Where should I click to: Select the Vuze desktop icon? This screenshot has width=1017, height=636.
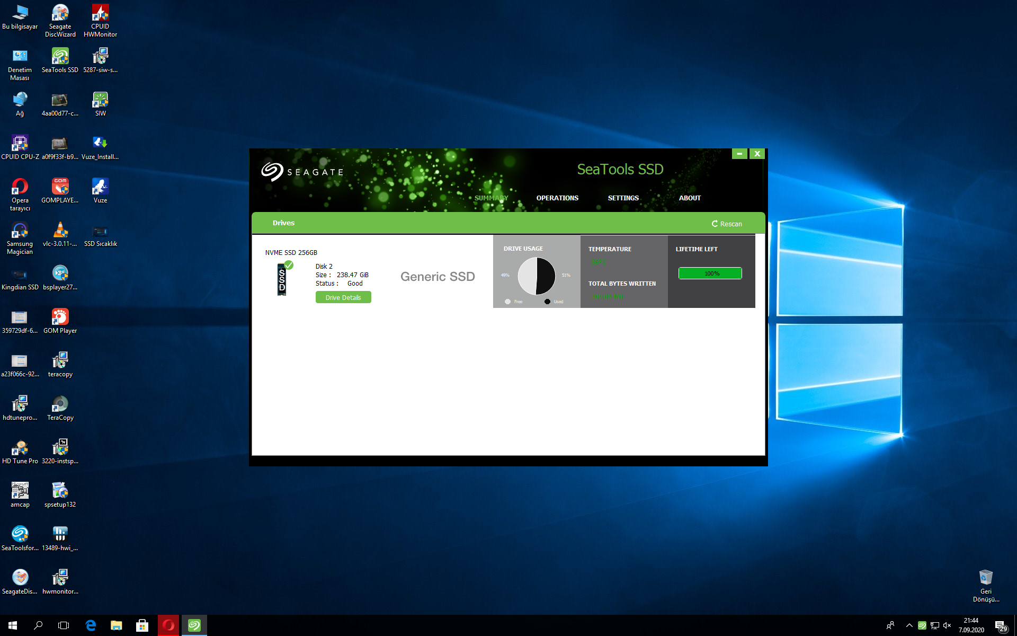point(100,191)
